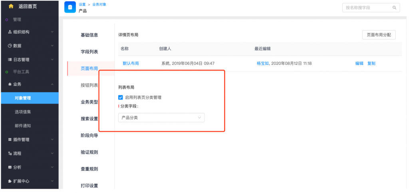409x193 pixels.
Task: Click the 日志管理 list icon
Action: [10, 60]
